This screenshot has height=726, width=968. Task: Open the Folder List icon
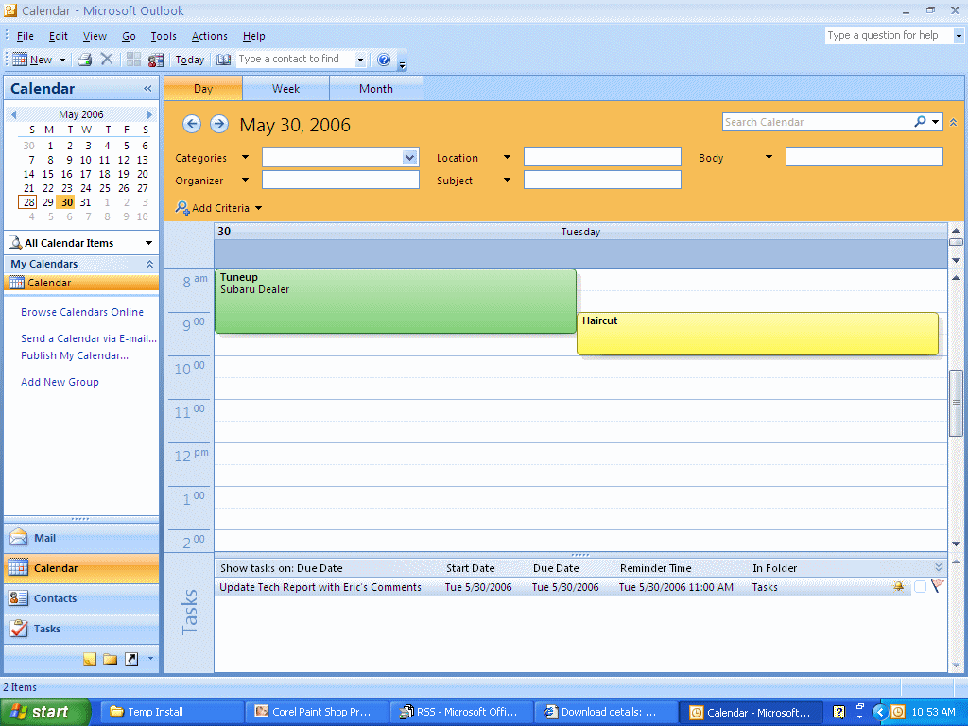point(110,659)
